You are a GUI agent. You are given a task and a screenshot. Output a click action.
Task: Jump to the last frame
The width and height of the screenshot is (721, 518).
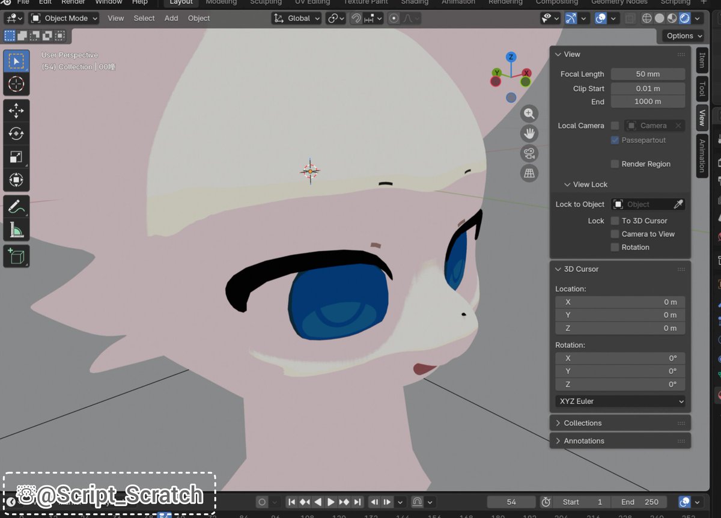point(357,502)
